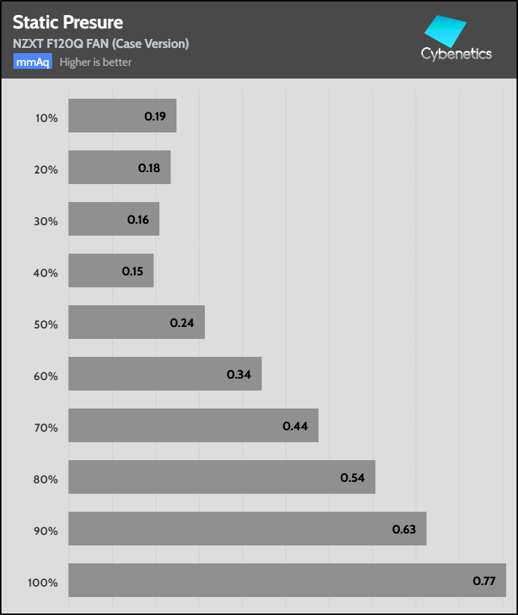Select the blue mmAq unit badge
518x615 pixels.
(32, 62)
